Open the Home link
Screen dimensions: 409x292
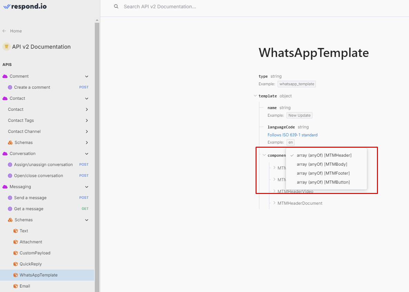[16, 31]
